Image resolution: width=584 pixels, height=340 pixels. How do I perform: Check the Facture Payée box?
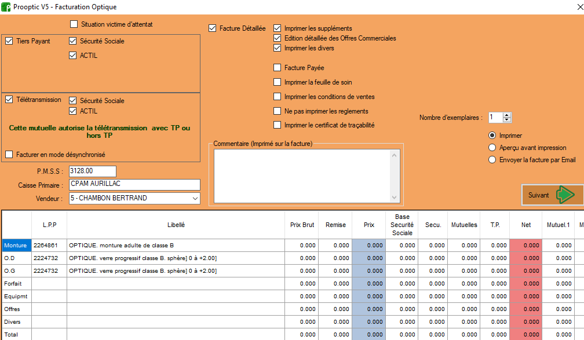coord(277,67)
